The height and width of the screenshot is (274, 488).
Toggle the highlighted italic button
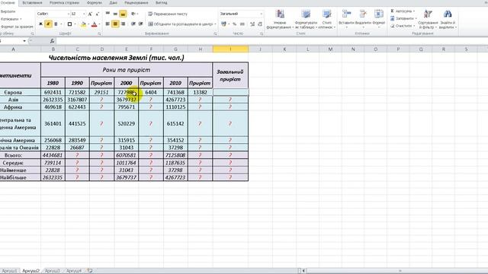[48, 24]
